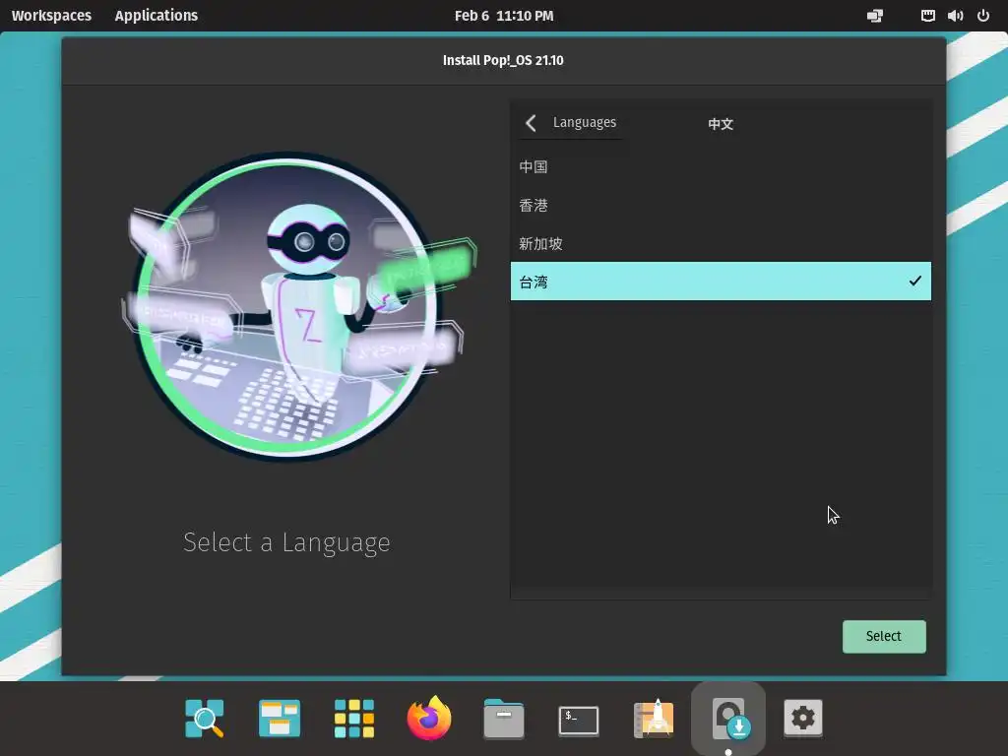Launch Terminal from the dock
1008x756 pixels.
coord(579,720)
